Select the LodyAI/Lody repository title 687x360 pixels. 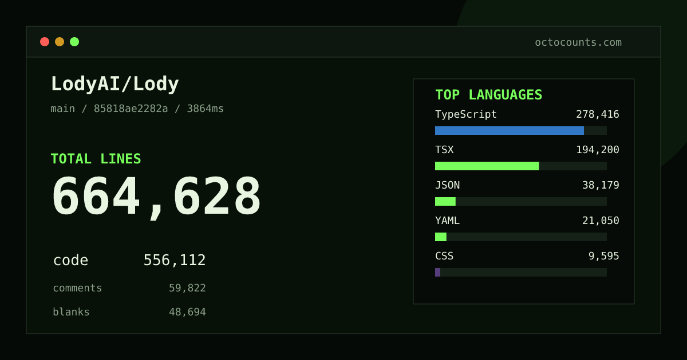tap(115, 84)
